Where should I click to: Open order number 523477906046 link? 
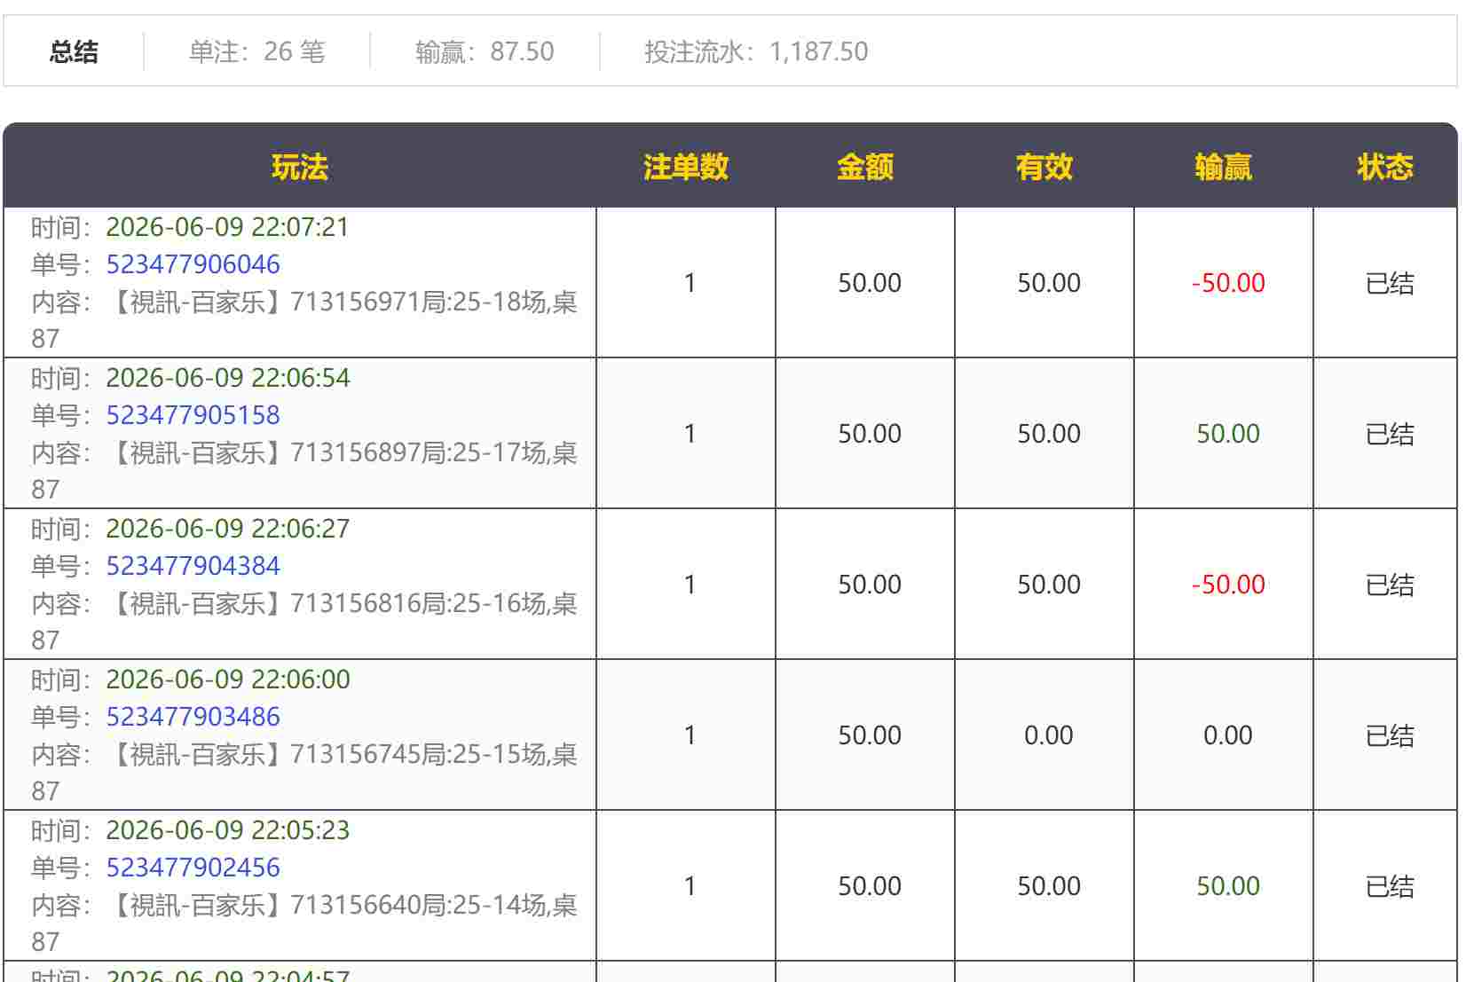pyautogui.click(x=193, y=264)
